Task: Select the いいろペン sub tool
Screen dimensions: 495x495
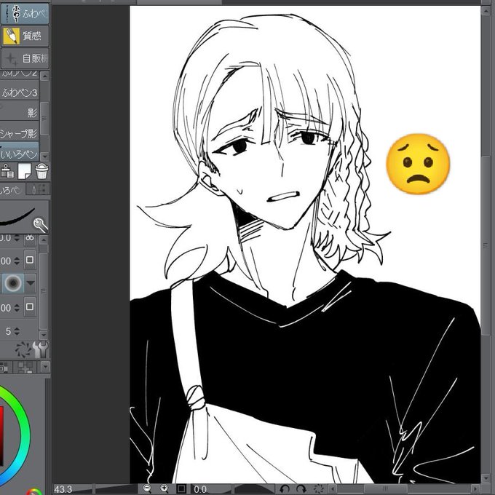Action: [19, 152]
